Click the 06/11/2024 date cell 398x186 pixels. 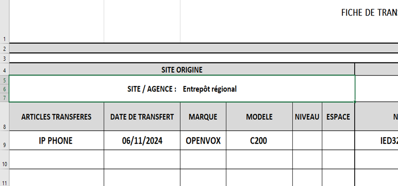click(142, 140)
